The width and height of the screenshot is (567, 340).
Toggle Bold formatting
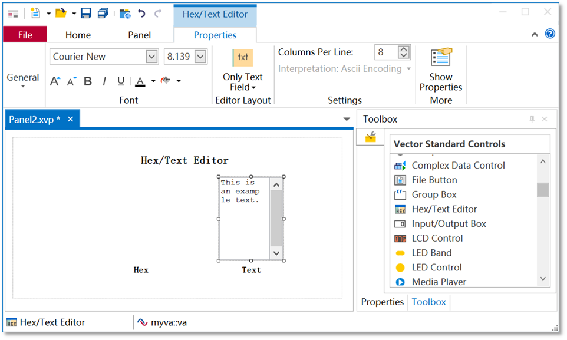pos(88,81)
